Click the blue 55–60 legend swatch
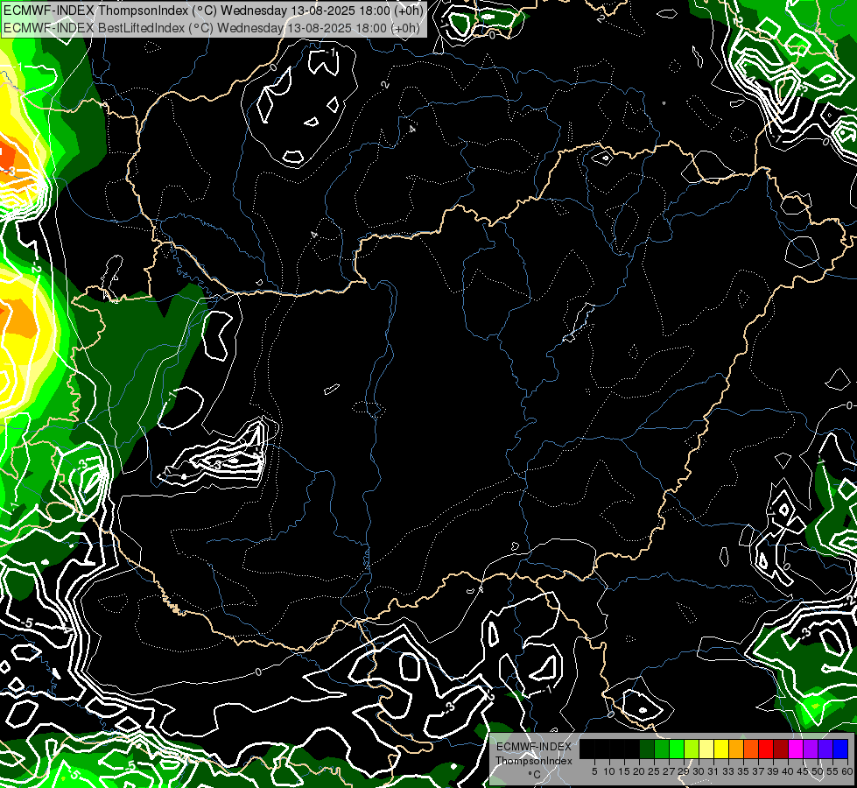This screenshot has height=788, width=857. tap(840, 749)
